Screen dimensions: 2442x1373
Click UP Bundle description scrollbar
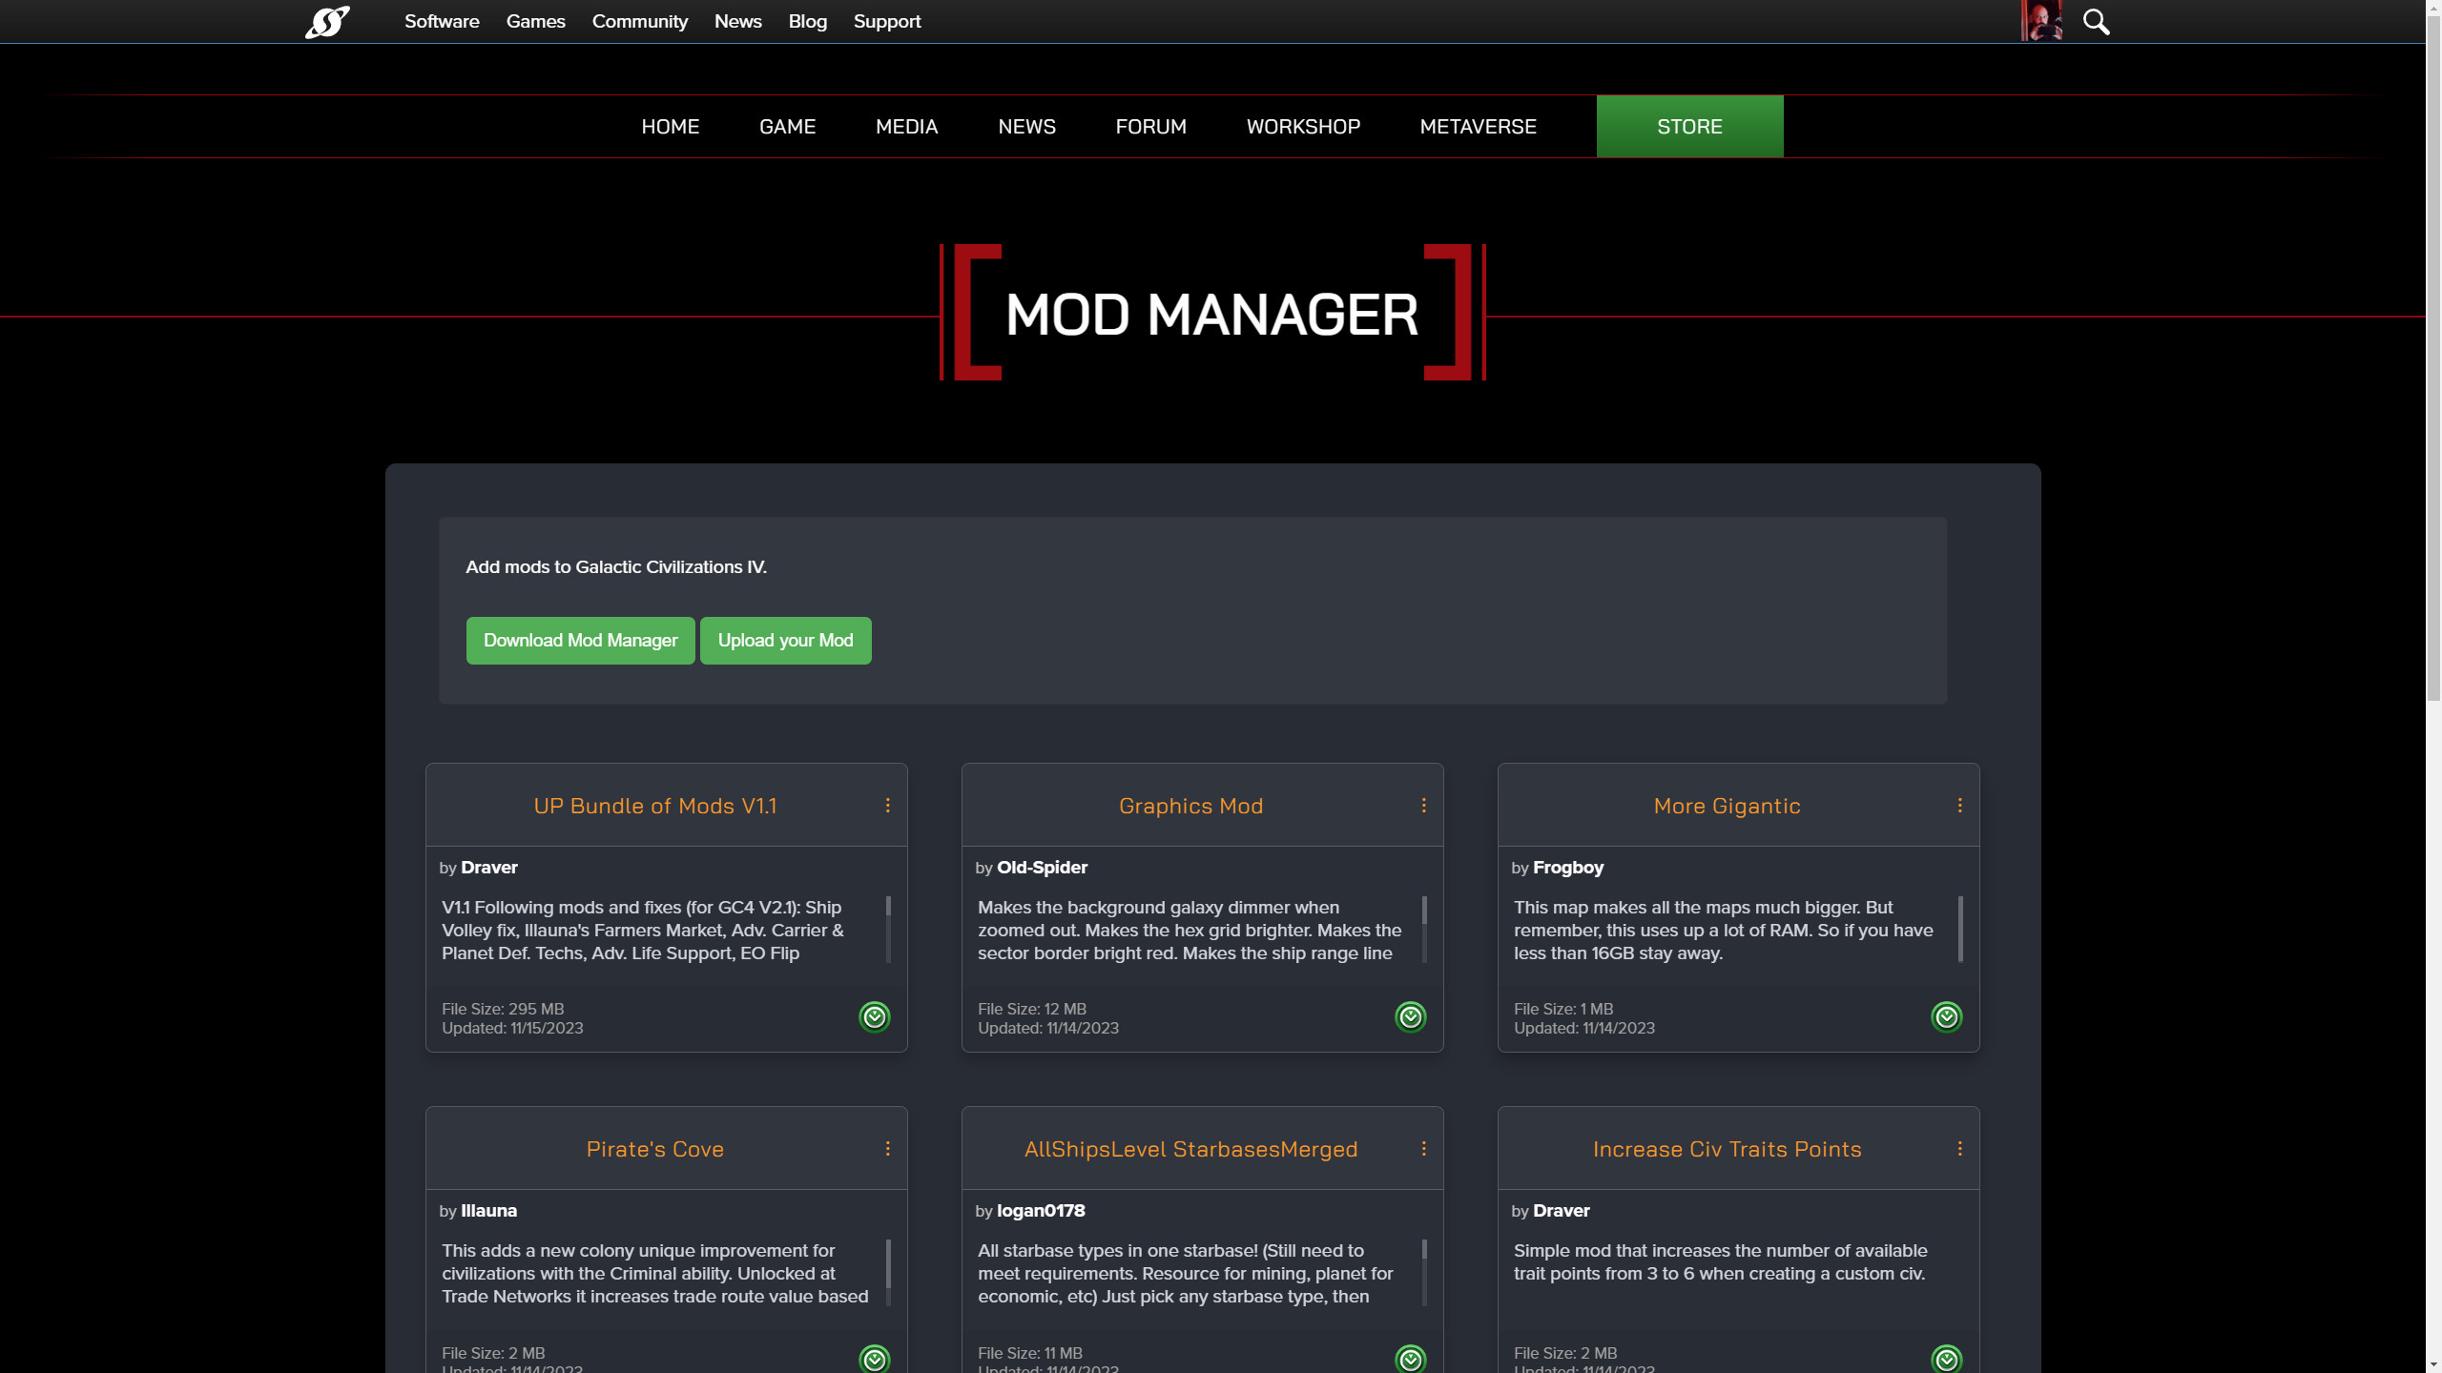pyautogui.click(x=888, y=930)
